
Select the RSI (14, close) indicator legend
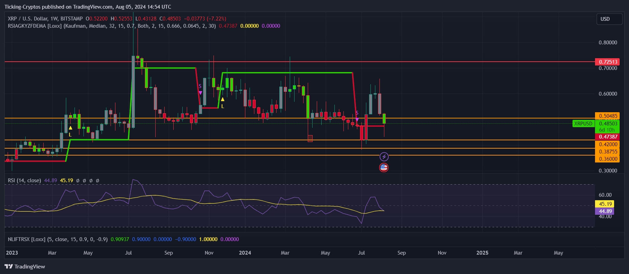(x=24, y=180)
